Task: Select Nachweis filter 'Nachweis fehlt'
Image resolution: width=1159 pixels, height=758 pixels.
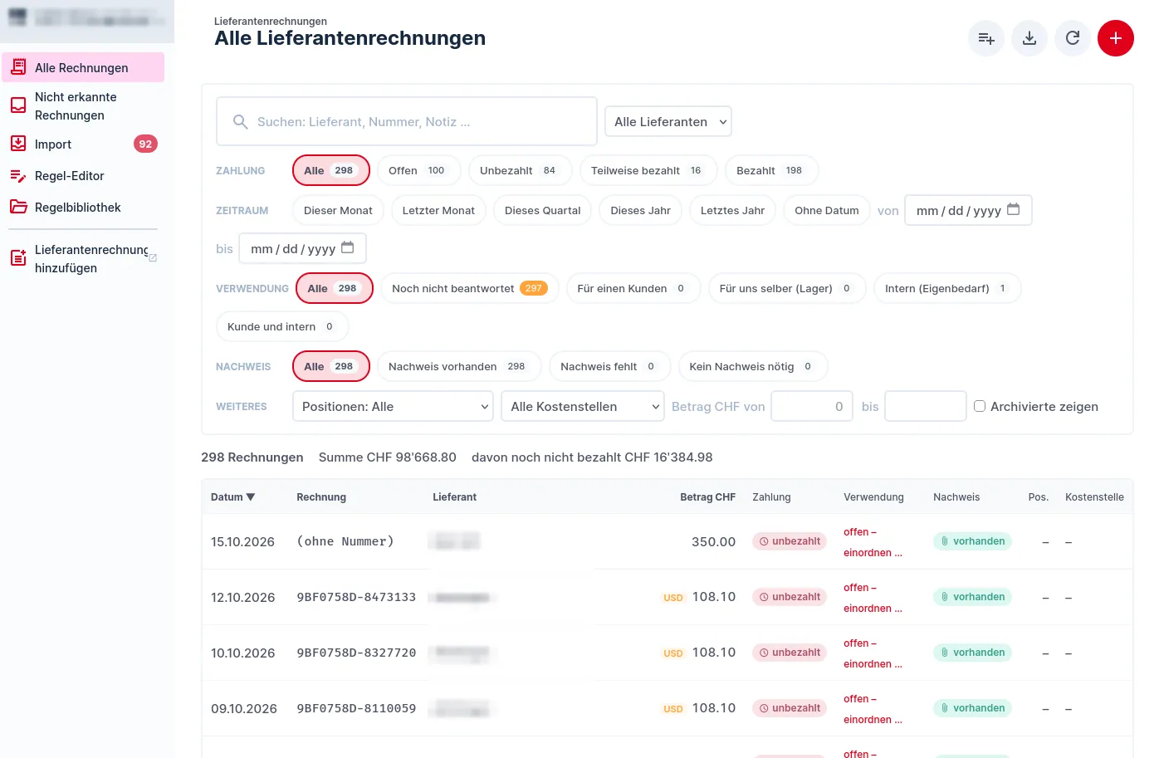Action: [609, 366]
